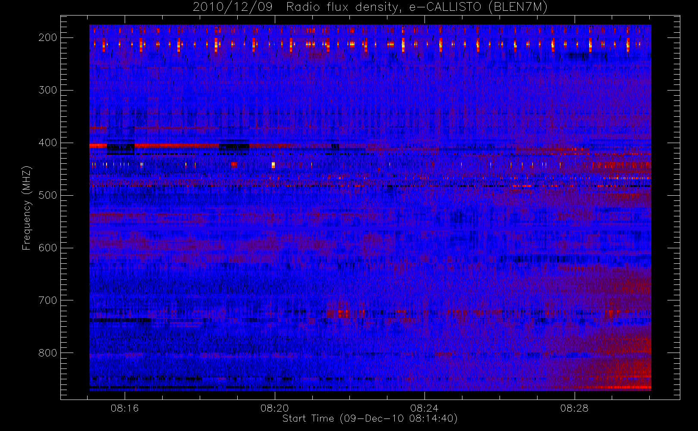Click the 08:16 time axis label
This screenshot has height=431, width=698.
pyautogui.click(x=125, y=408)
